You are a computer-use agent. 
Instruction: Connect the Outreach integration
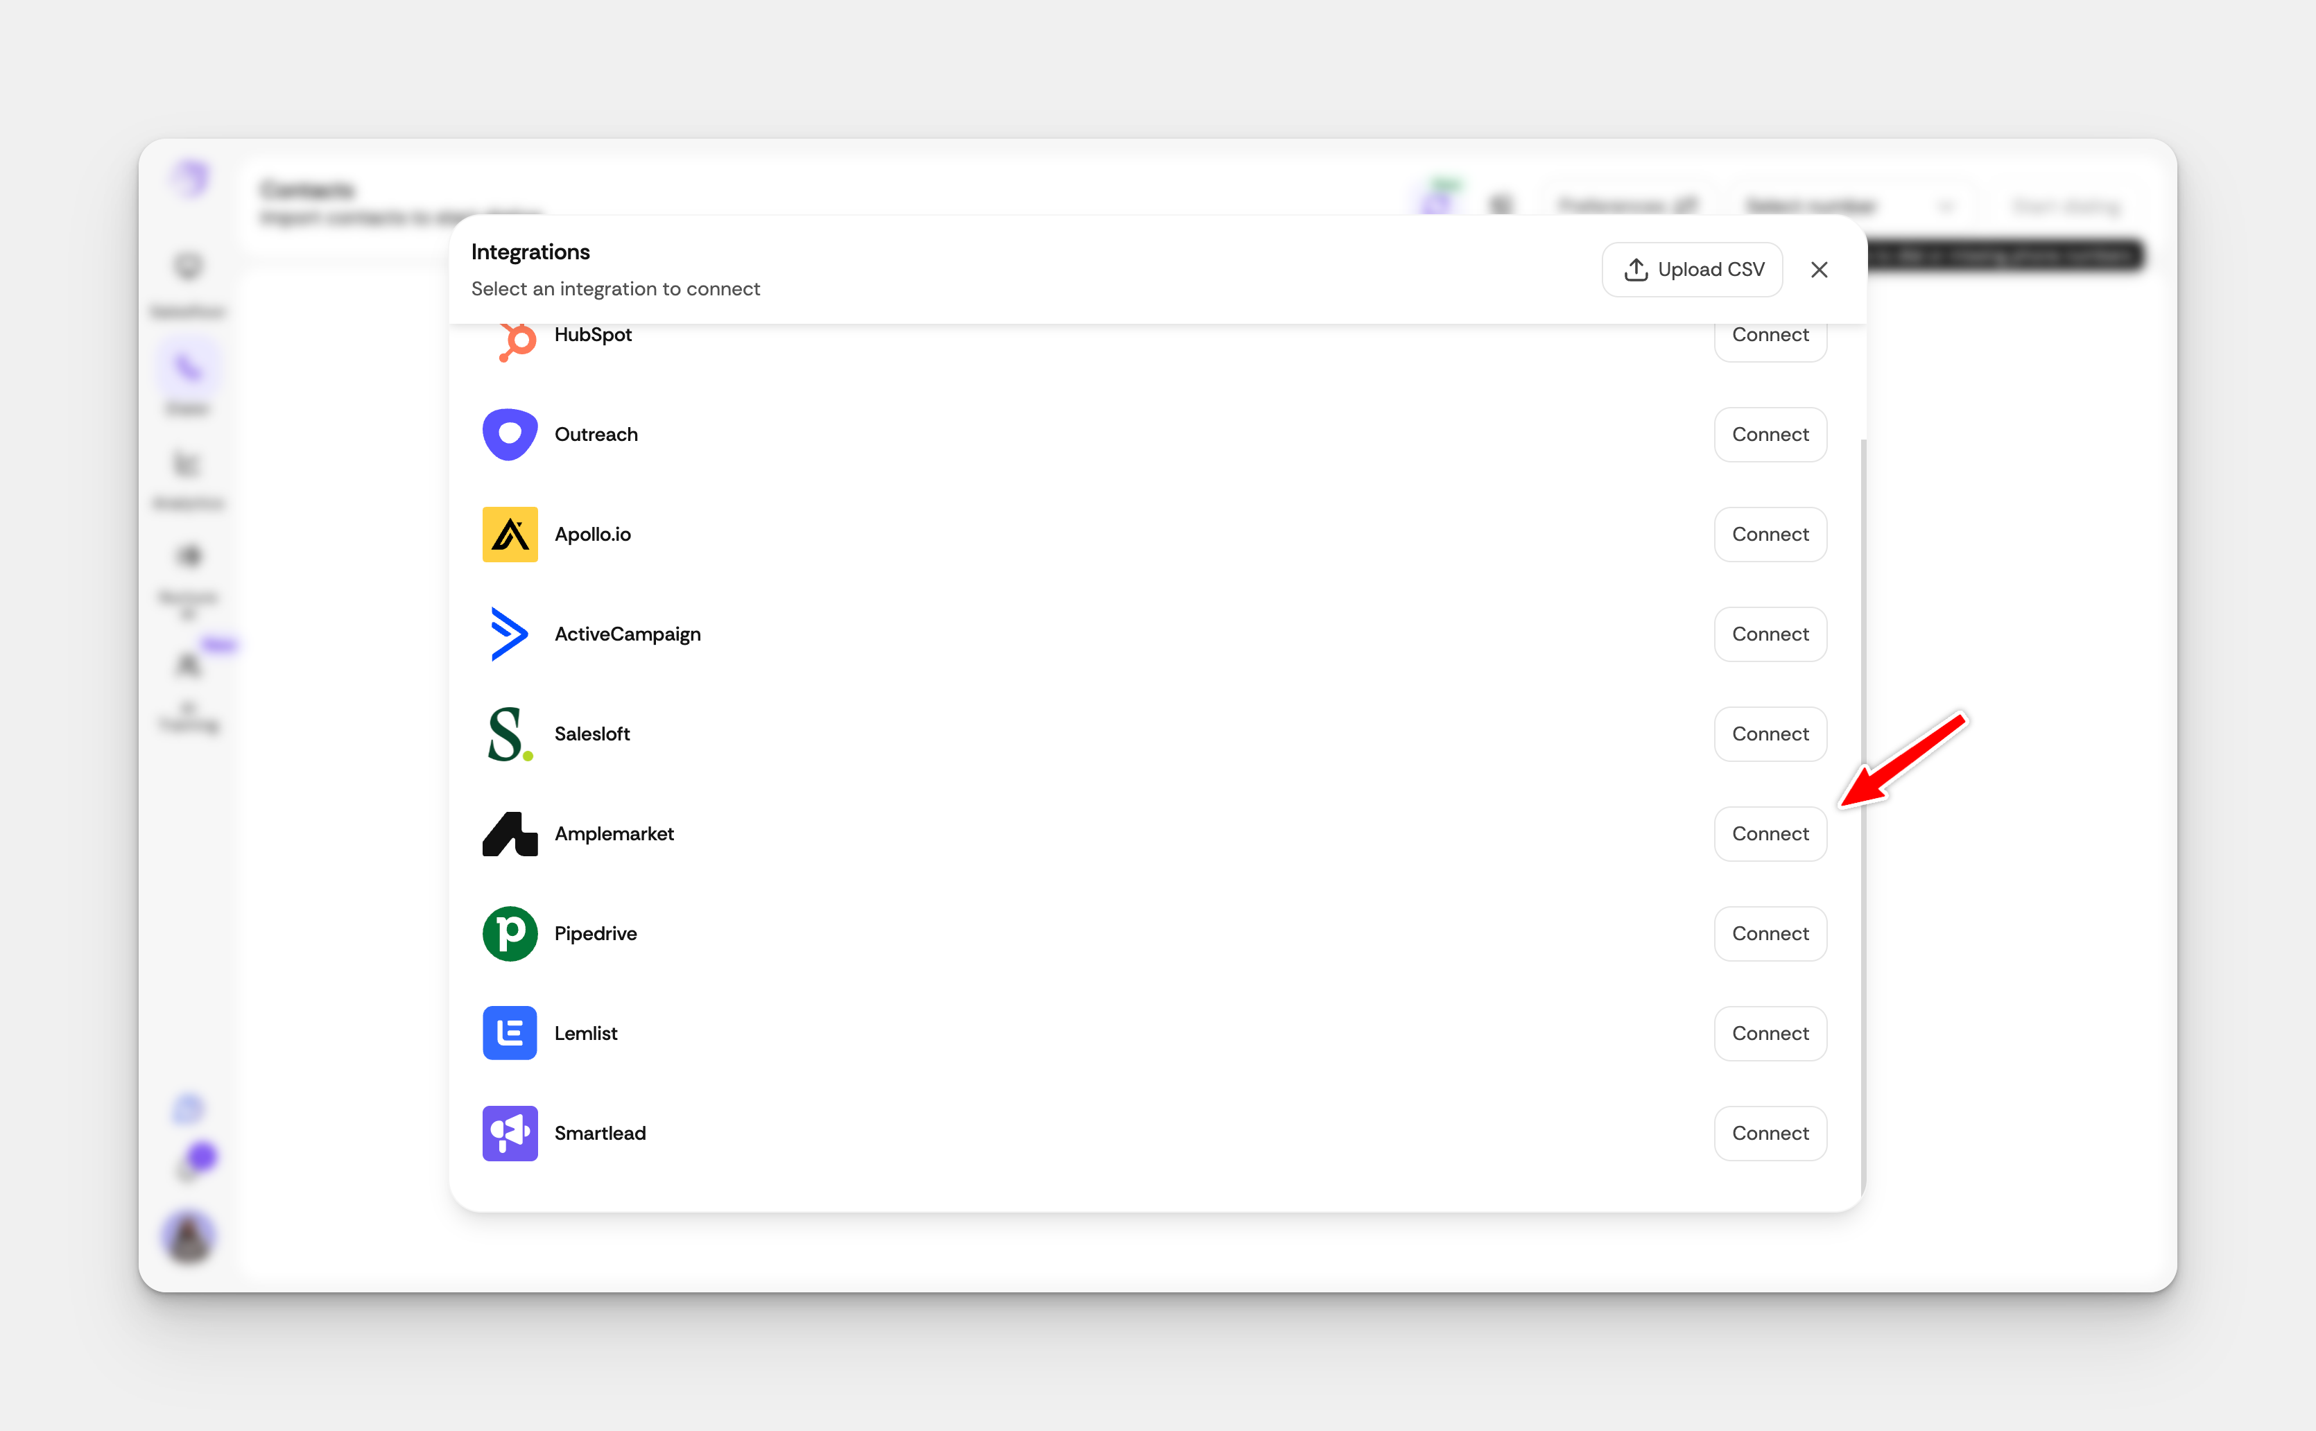tap(1769, 435)
